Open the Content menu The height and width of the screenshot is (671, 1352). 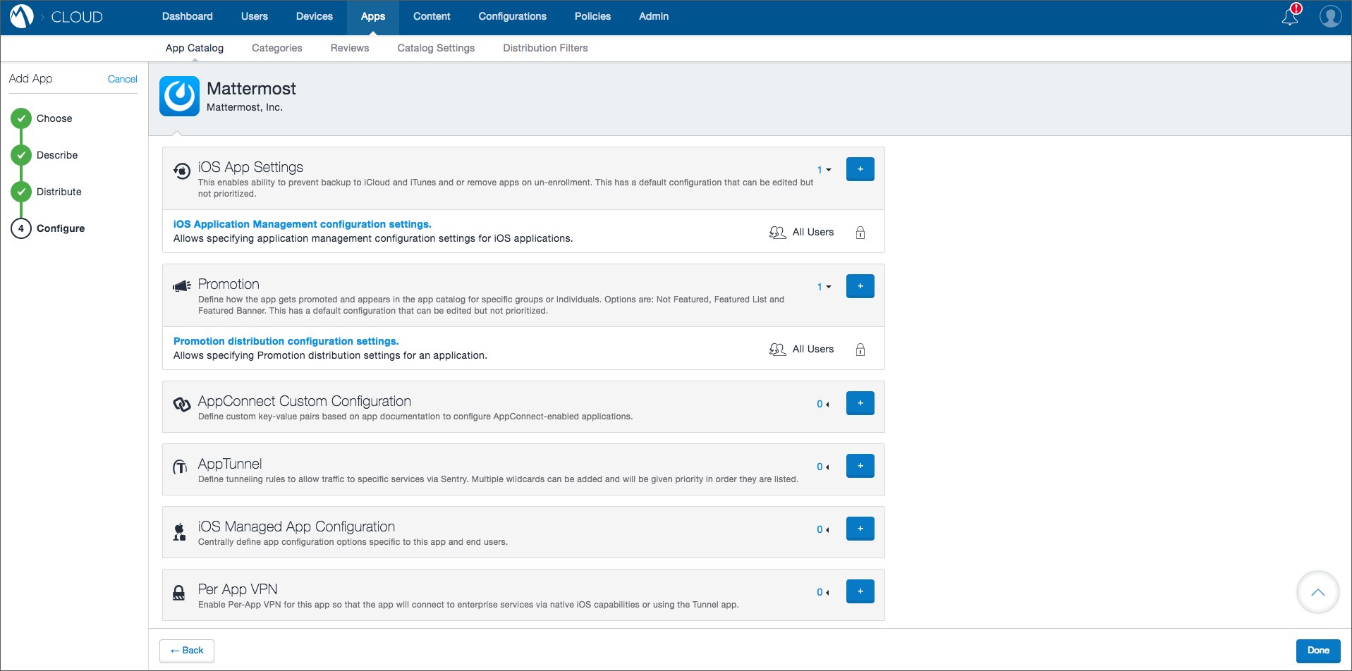432,16
